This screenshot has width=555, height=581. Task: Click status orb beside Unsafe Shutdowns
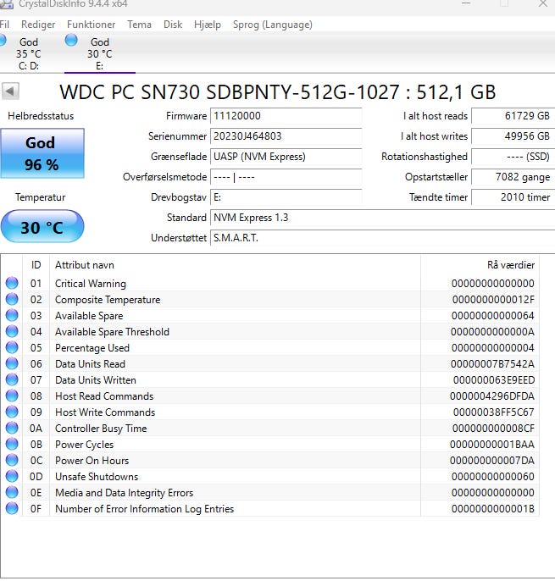[x=12, y=477]
